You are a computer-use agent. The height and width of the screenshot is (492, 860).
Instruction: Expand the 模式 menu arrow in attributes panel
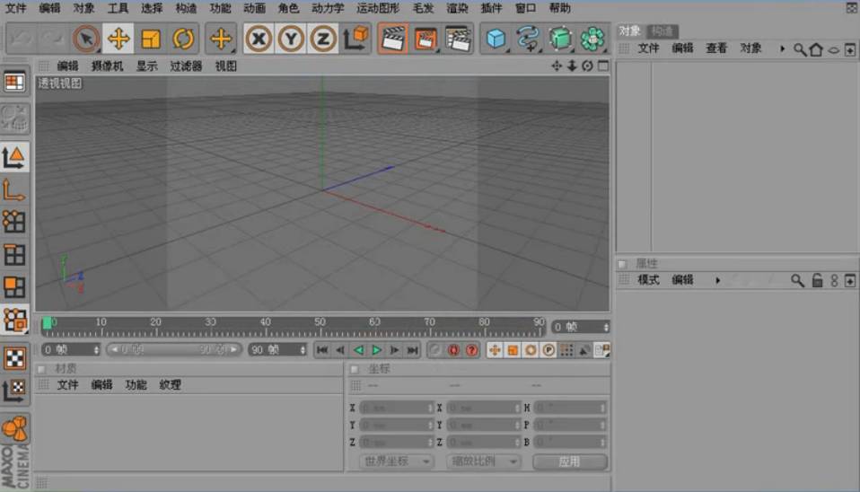point(717,280)
